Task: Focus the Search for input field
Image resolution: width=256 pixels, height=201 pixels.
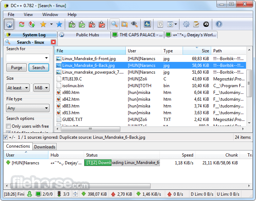Action: coord(25,58)
